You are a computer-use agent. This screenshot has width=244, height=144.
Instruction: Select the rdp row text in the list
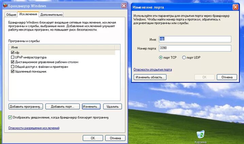pyautogui.click(x=17, y=53)
